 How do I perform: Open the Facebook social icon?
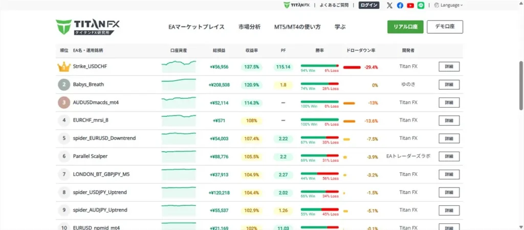[400, 5]
